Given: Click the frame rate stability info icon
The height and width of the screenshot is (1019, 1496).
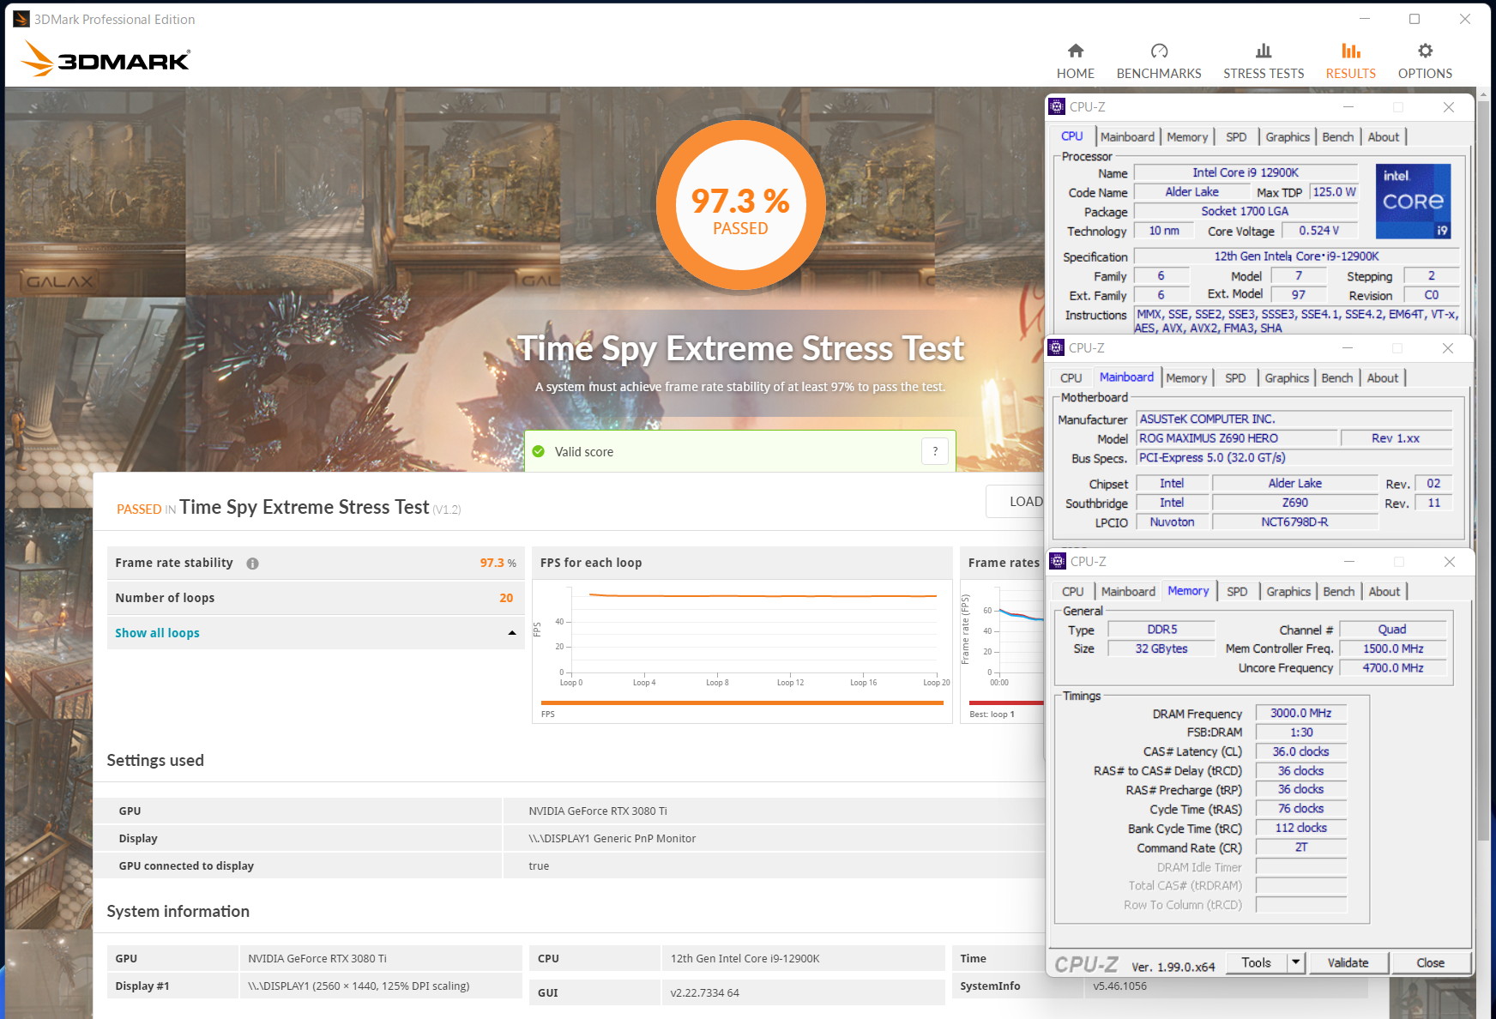Looking at the screenshot, I should coord(252,564).
